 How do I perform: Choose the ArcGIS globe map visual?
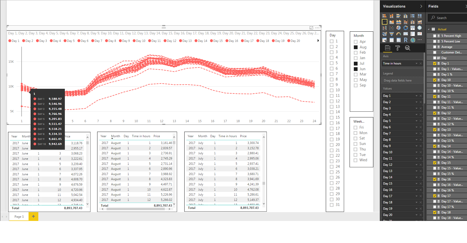[x=413, y=40]
